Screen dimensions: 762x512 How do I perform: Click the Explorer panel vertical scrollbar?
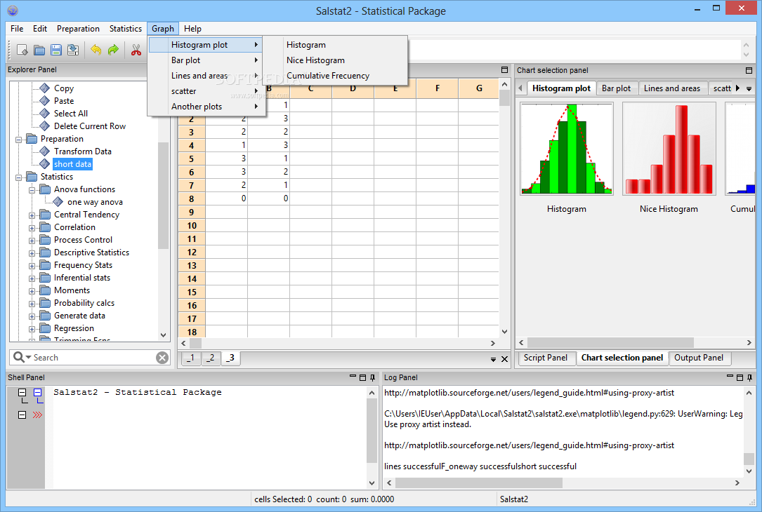[x=163, y=195]
